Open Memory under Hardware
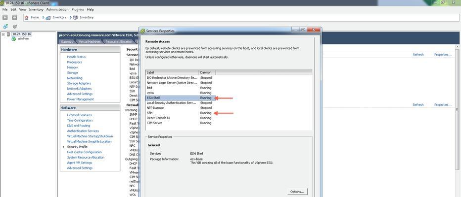Screen dimensions: 461x197 tap(72, 67)
